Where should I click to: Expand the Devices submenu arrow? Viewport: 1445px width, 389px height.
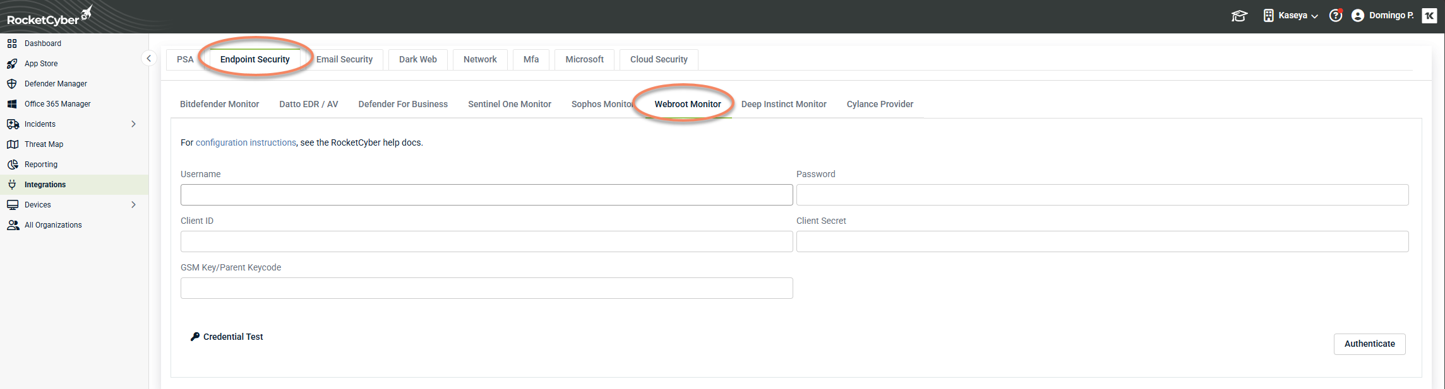pyautogui.click(x=133, y=205)
